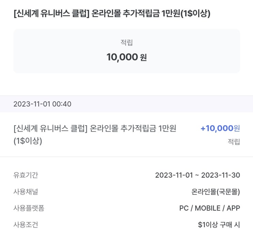Select MOBILE in the platform list
The image size is (253, 249).
click(208, 208)
